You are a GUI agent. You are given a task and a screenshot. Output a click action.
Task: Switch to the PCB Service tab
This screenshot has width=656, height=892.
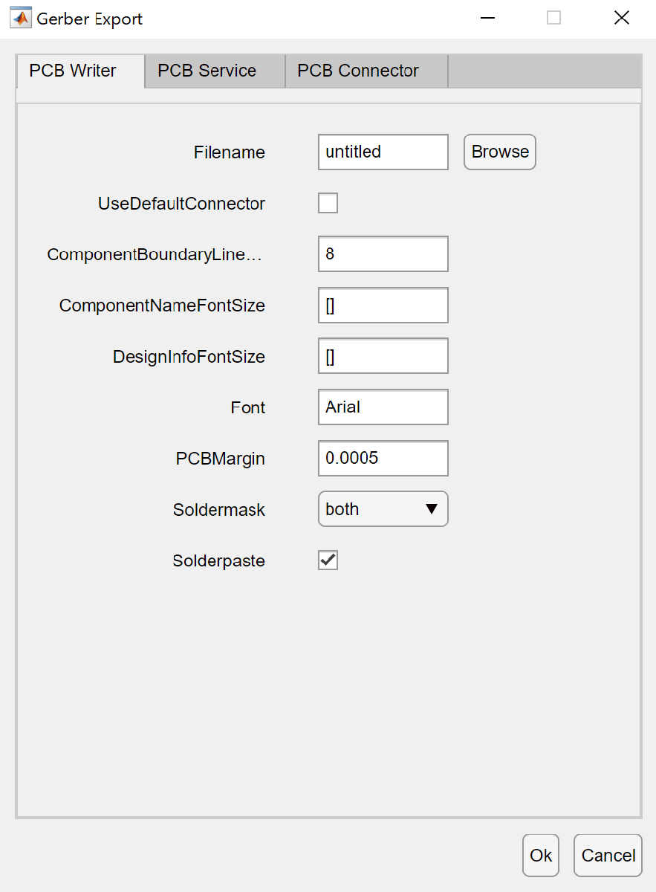pos(207,71)
